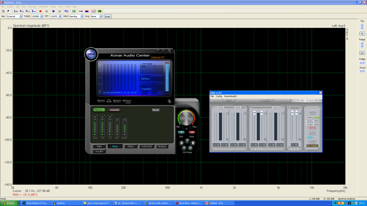Toggle the MON button for Juli@ input 1/2
This screenshot has height=206, width=367.
tap(220, 108)
